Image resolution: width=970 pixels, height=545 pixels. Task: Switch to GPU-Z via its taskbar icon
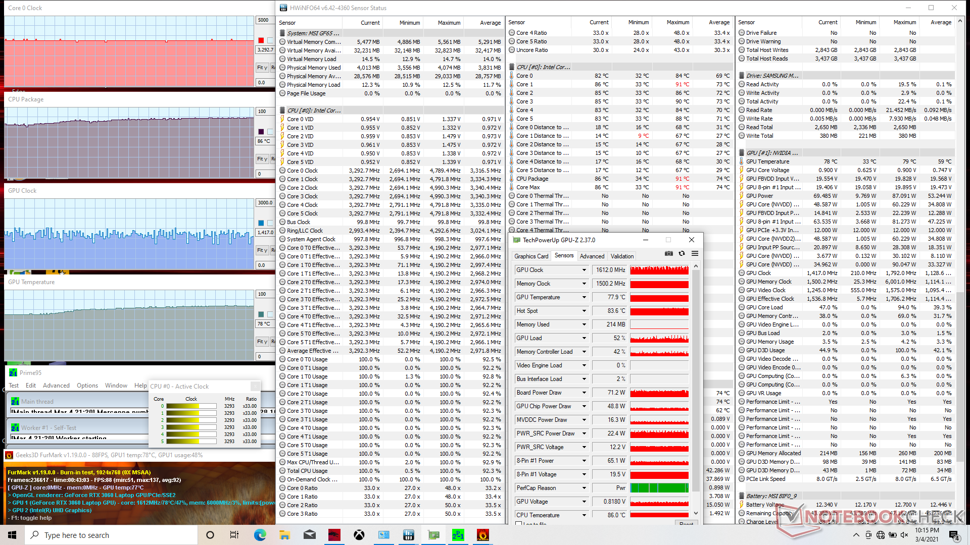(x=433, y=535)
